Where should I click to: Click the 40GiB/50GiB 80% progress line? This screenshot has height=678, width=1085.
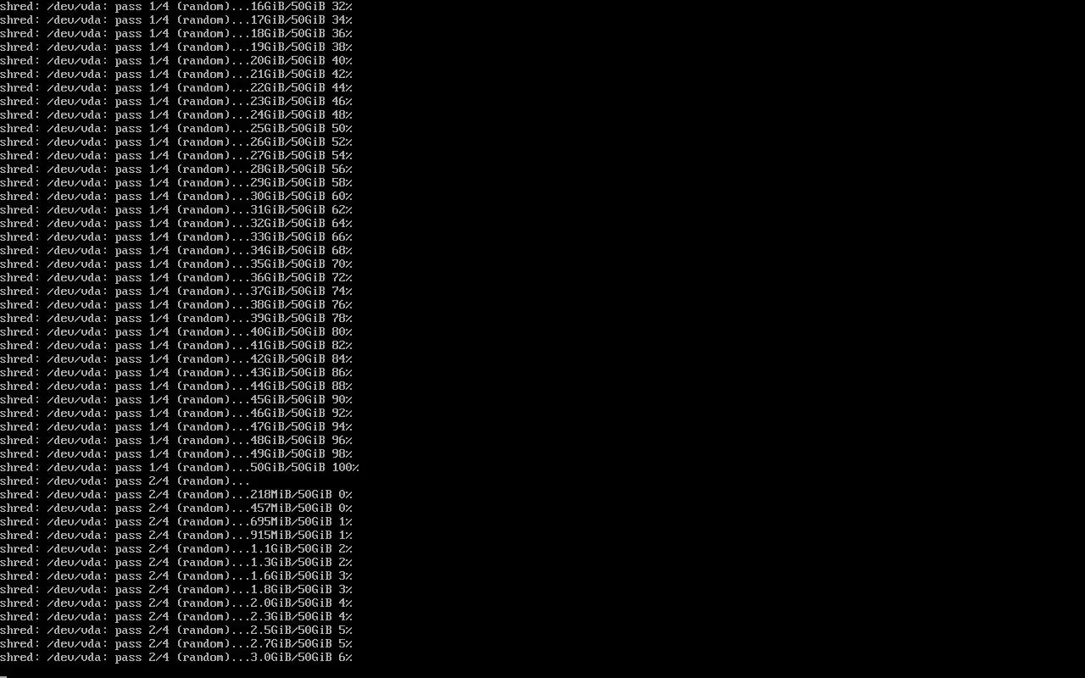tap(176, 331)
